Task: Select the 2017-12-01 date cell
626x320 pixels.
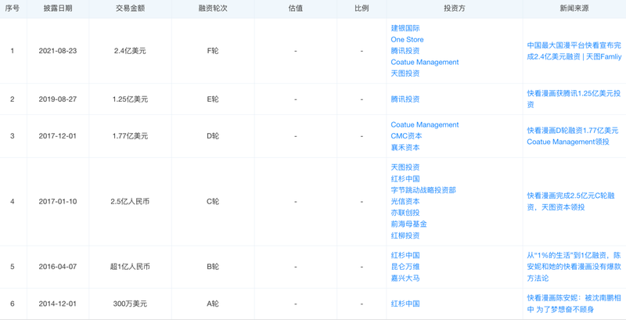Action: [58, 136]
